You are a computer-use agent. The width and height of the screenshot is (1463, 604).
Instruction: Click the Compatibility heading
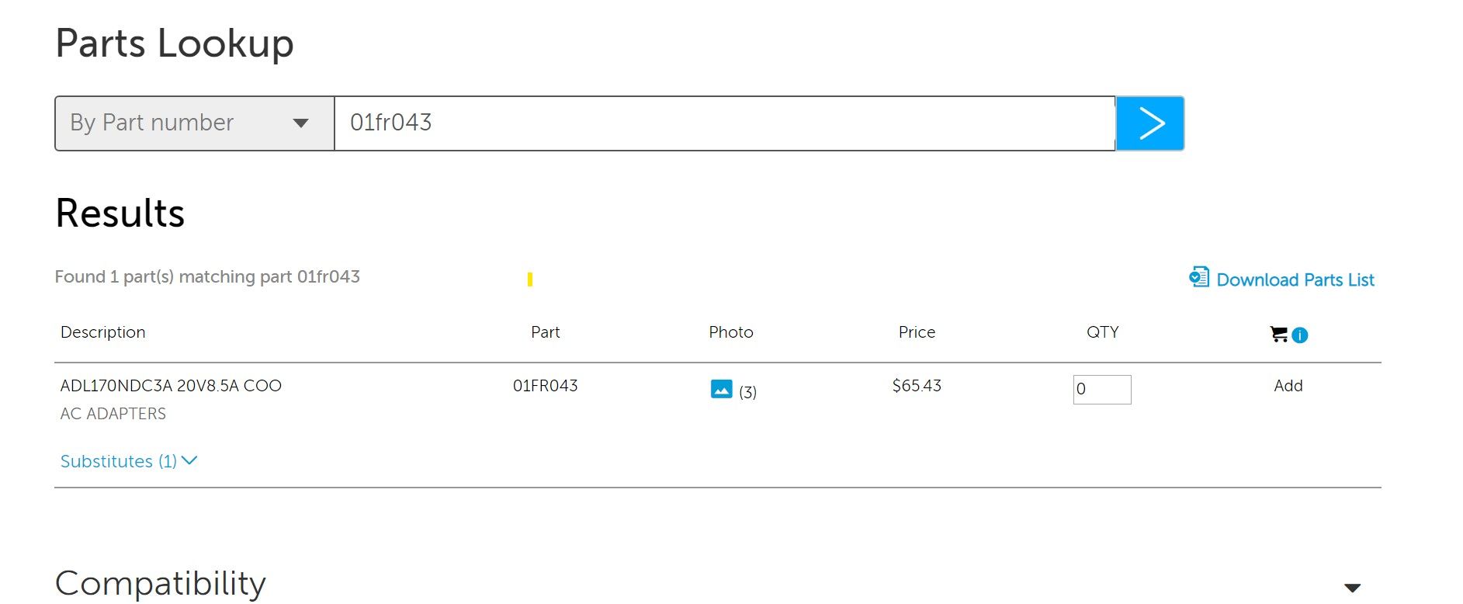pos(161,583)
